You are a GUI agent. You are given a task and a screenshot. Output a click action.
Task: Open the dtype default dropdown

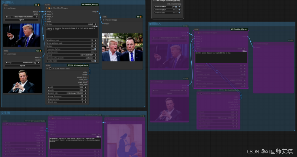click(72, 24)
